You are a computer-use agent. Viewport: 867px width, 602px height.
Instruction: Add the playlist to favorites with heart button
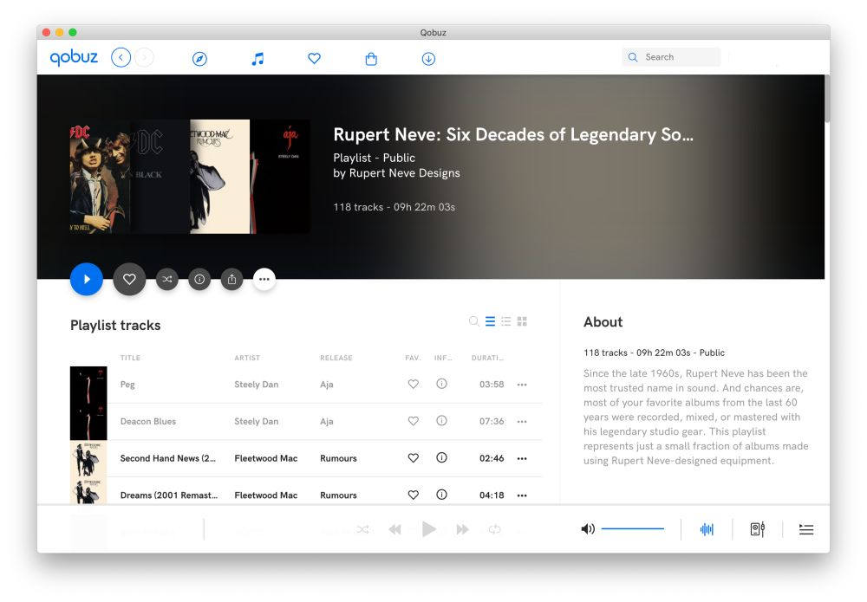pyautogui.click(x=129, y=279)
